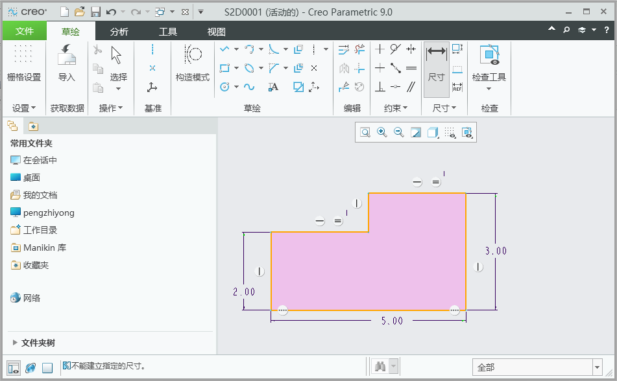Expand the 设置 group dropdown
Screen dimensions: 617x381
pyautogui.click(x=23, y=108)
